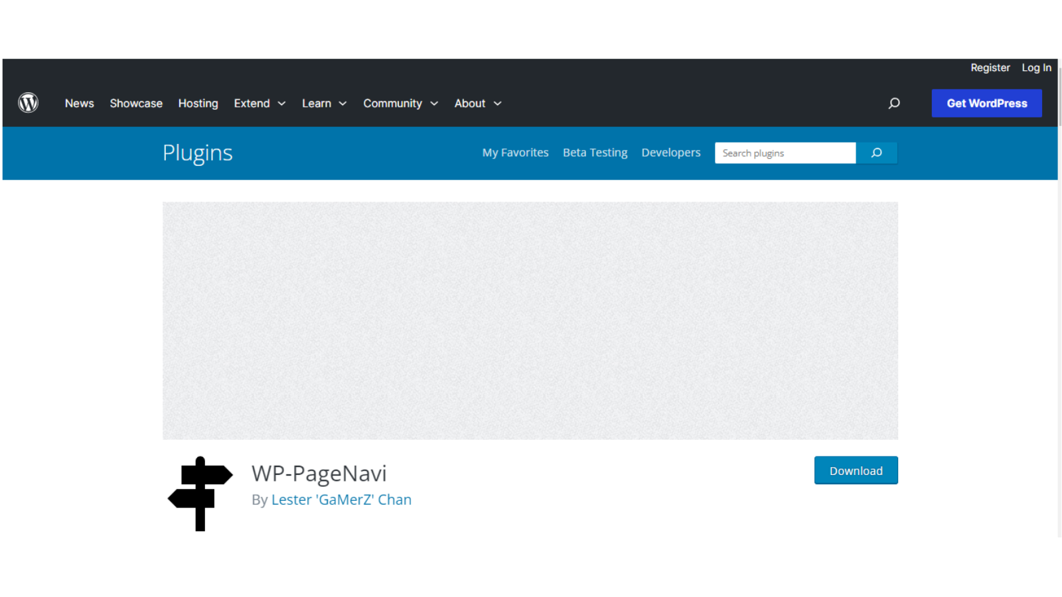Focus the Search plugins input field
The width and height of the screenshot is (1062, 597).
coord(785,153)
